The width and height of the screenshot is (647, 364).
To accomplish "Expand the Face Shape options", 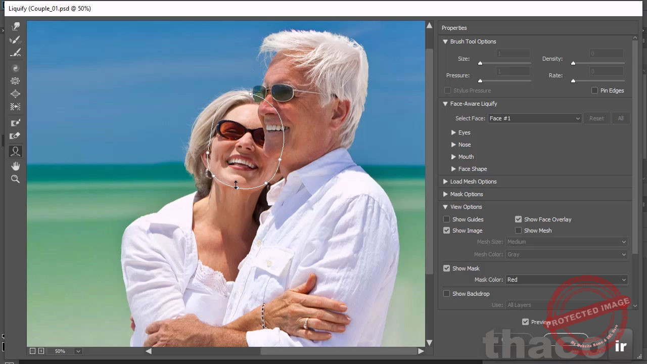I will tap(453, 169).
